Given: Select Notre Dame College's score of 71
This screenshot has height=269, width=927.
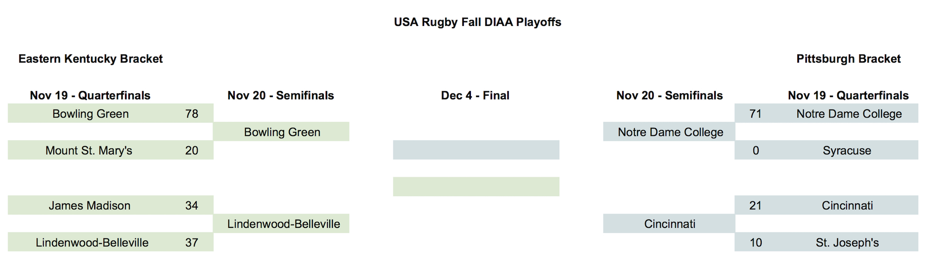Looking at the screenshot, I should click(755, 113).
